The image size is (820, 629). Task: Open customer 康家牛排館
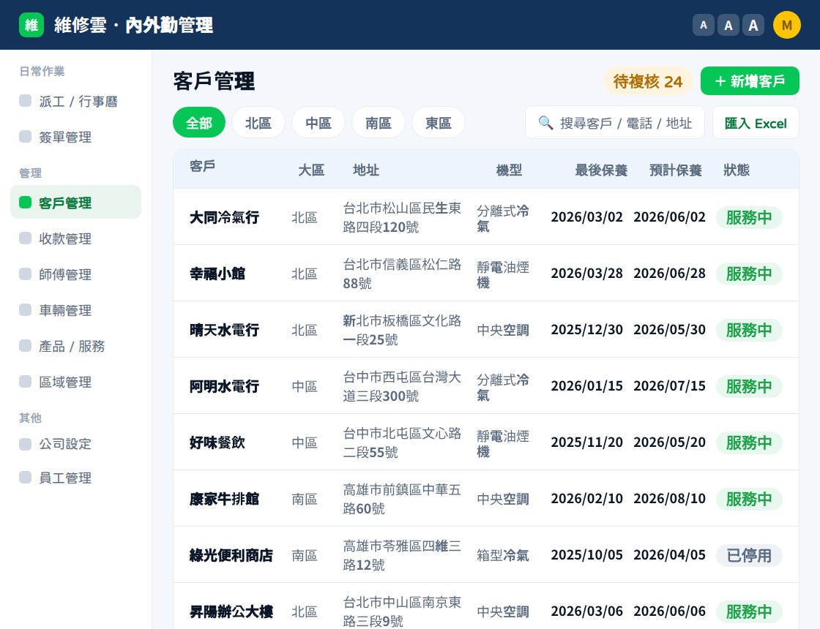coord(224,499)
